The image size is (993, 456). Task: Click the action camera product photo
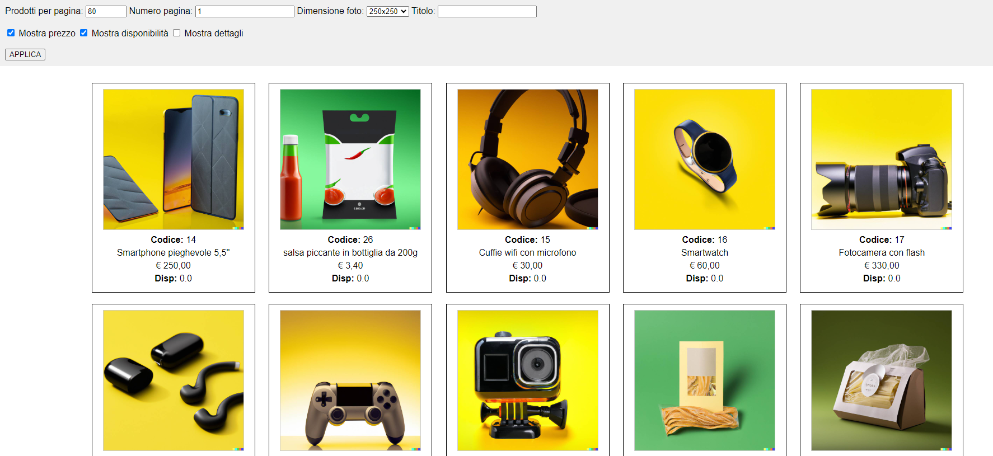(527, 380)
